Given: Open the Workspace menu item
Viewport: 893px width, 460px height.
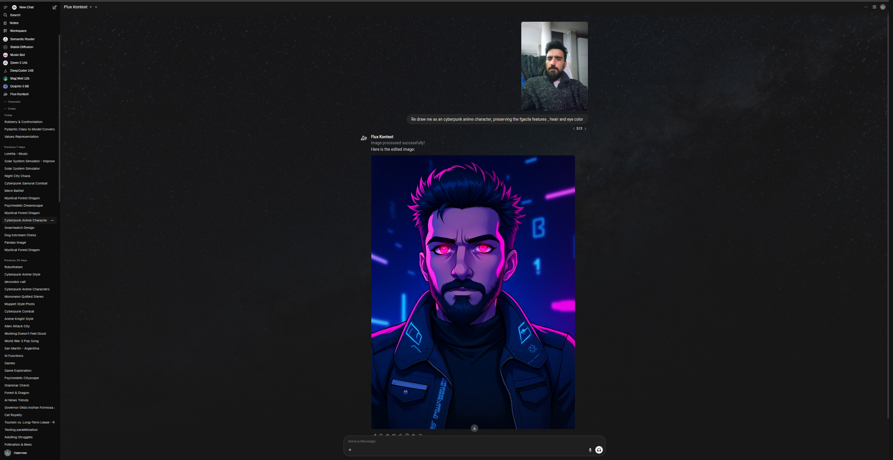Looking at the screenshot, I should click(x=18, y=31).
